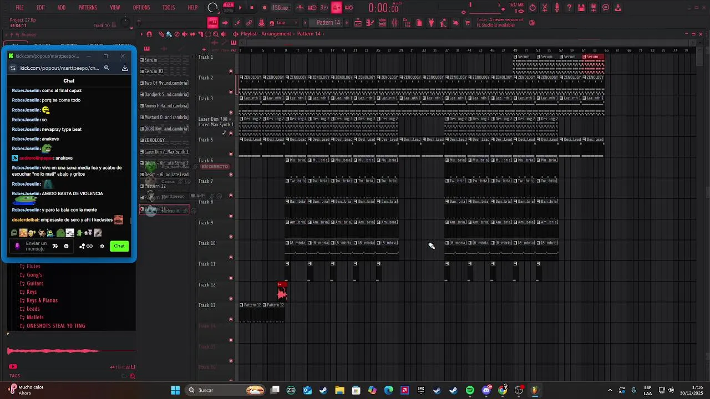Toggle mute dot for Track 7
The image size is (710, 399).
(x=231, y=195)
